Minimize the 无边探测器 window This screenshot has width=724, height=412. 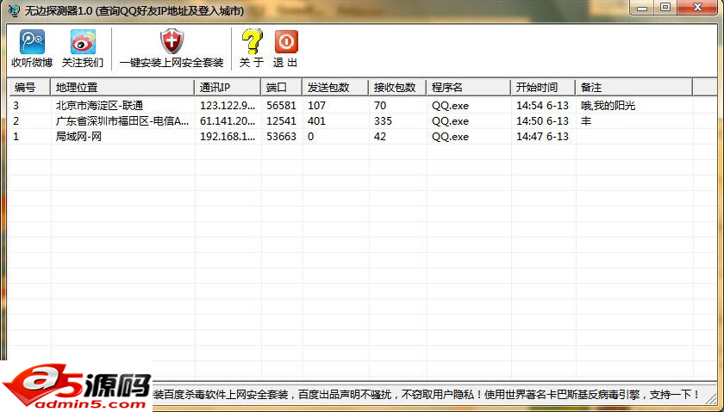(642, 8)
